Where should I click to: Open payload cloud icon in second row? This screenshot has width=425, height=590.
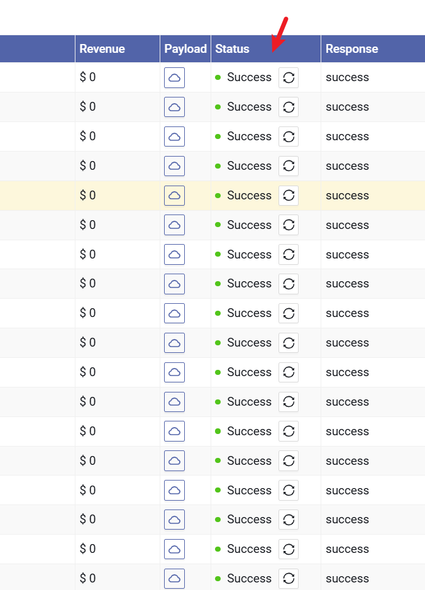(174, 107)
